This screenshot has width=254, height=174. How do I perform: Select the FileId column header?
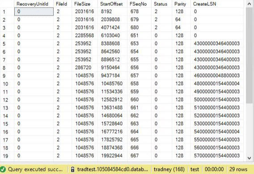(61, 4)
